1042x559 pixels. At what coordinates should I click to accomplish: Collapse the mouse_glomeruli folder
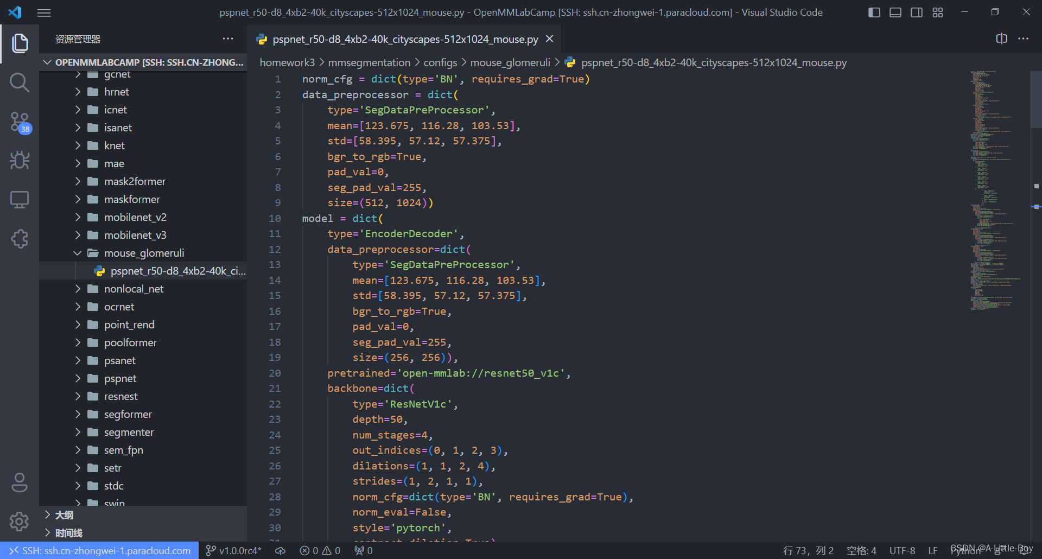click(x=144, y=253)
